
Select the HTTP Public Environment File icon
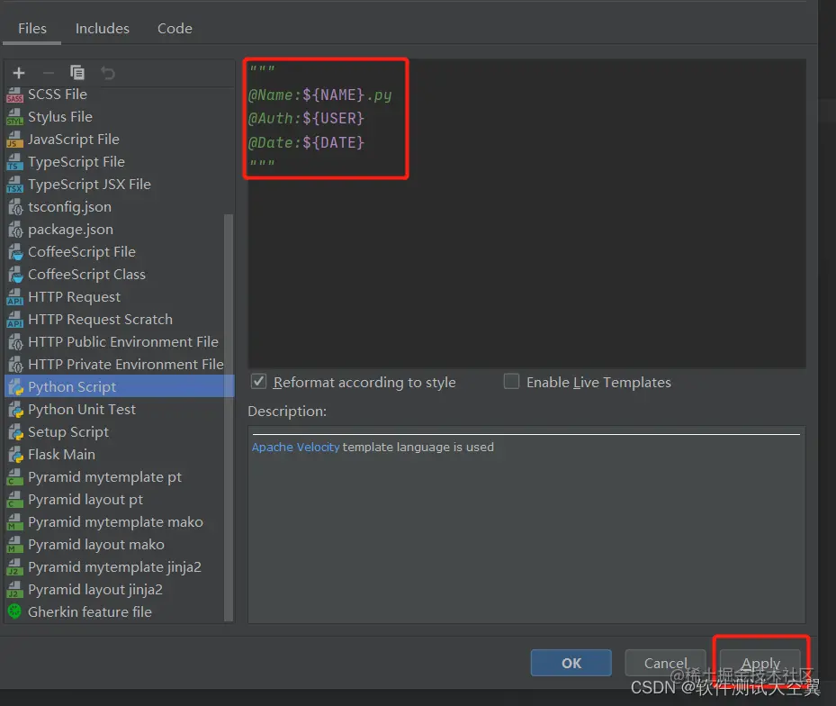pyautogui.click(x=16, y=342)
